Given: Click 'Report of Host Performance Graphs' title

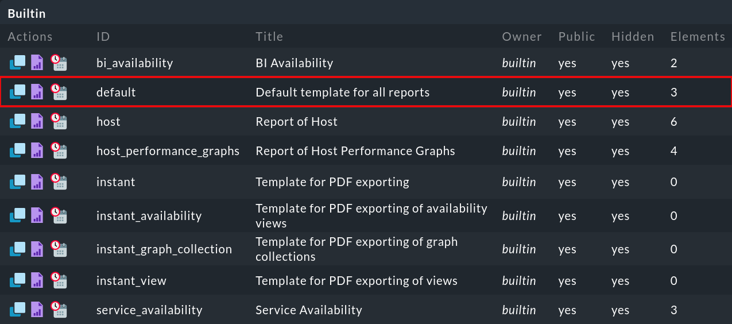Looking at the screenshot, I should (x=355, y=151).
